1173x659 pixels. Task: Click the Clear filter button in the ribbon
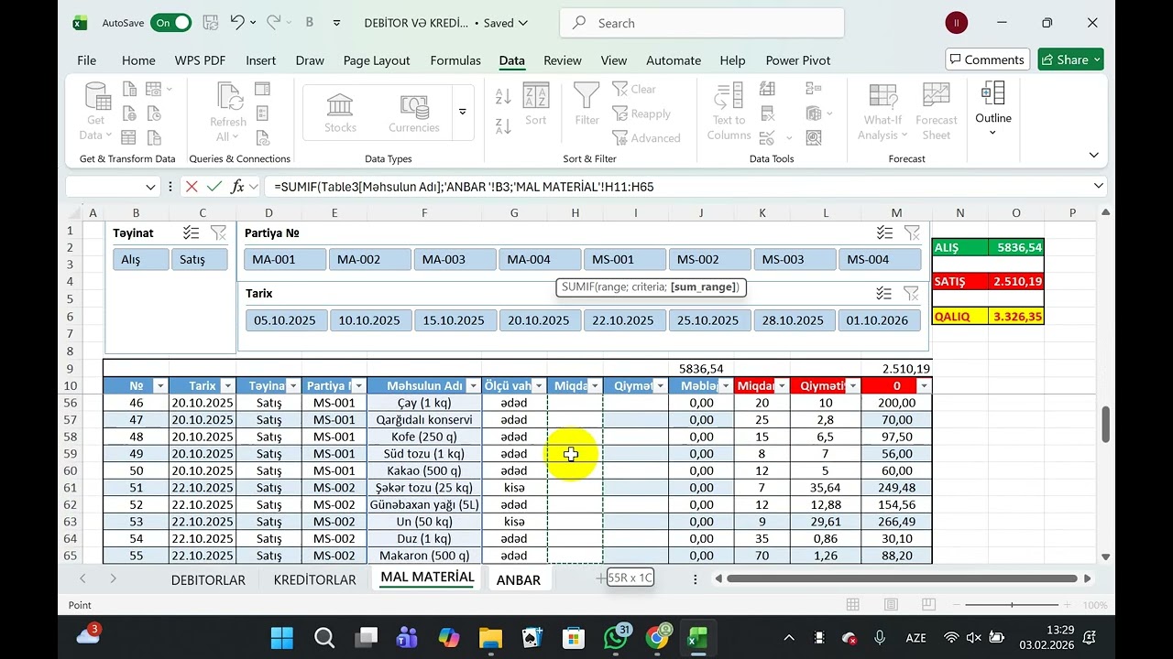click(634, 89)
